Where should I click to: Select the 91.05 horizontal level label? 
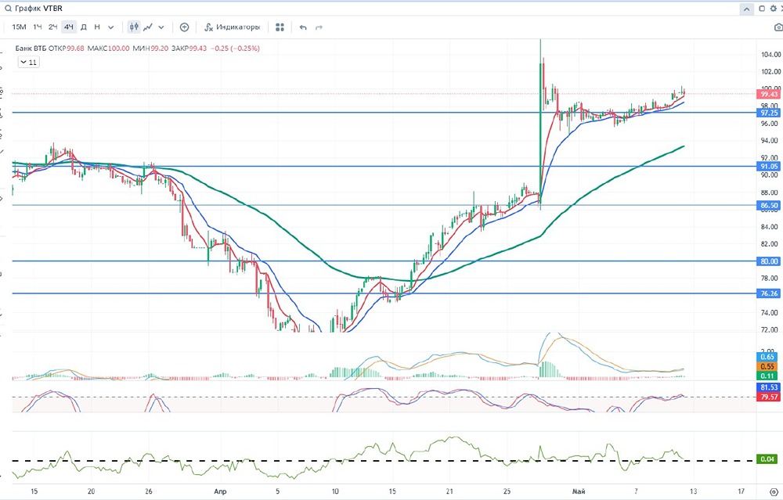tap(769, 166)
